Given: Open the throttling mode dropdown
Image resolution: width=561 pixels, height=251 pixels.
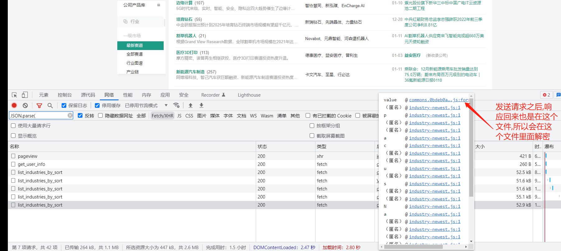Looking at the screenshot, I should click(146, 106).
